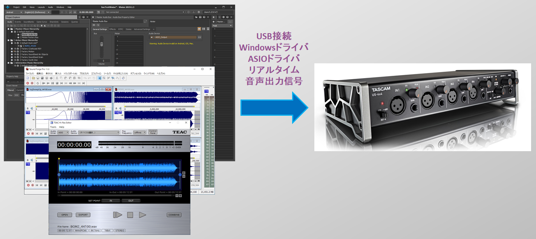The height and width of the screenshot is (239, 536).
Task: Open ファイル(F) menu in Sound Forge
Action: 30,74
